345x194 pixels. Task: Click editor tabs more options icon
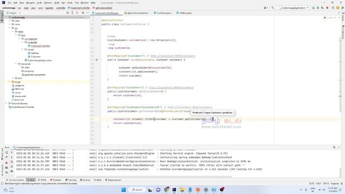(339, 13)
